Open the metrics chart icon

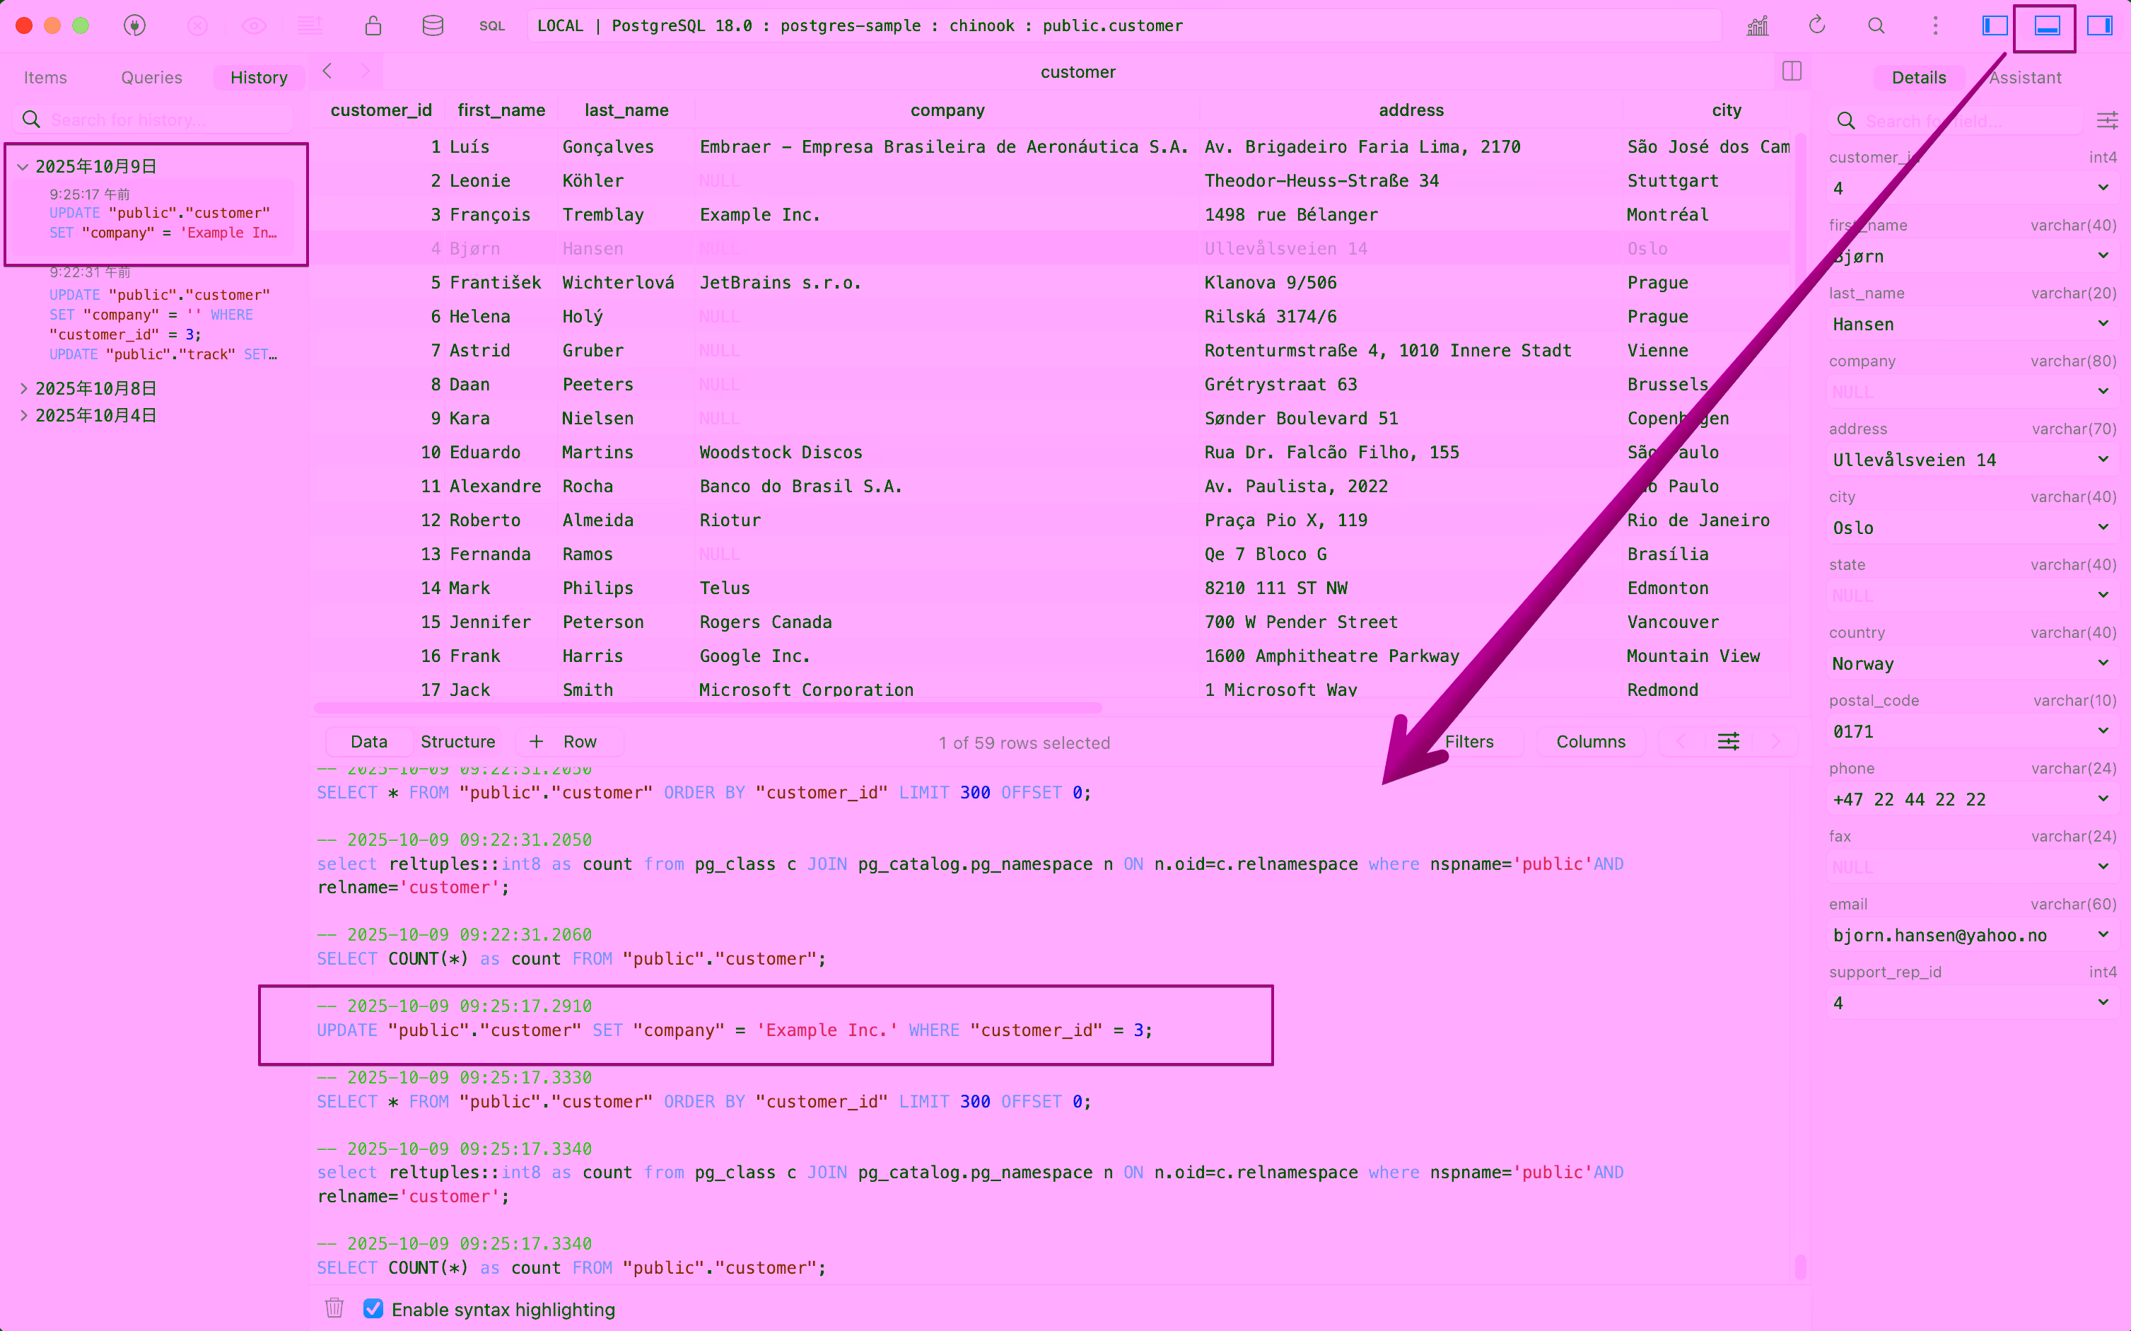[x=1757, y=25]
